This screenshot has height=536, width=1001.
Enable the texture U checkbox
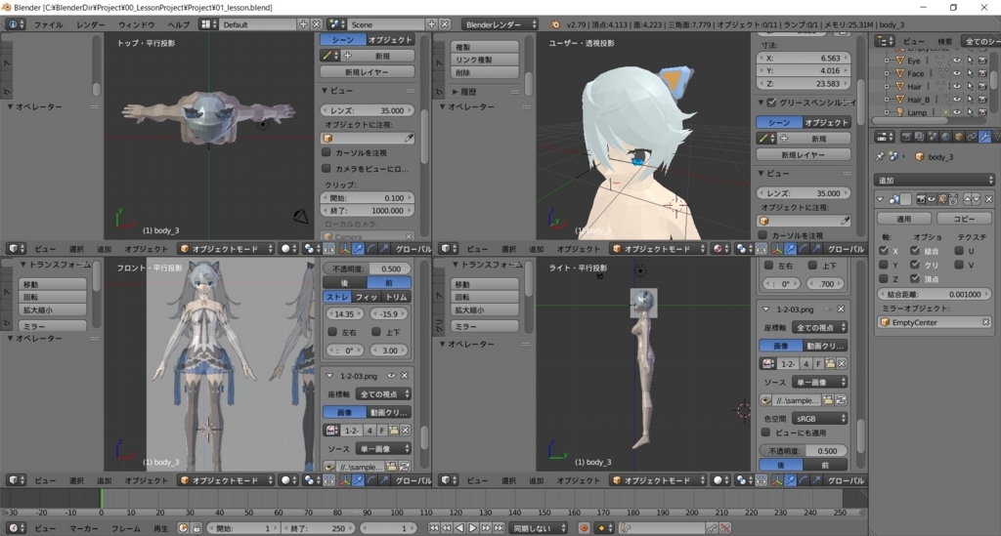point(959,251)
